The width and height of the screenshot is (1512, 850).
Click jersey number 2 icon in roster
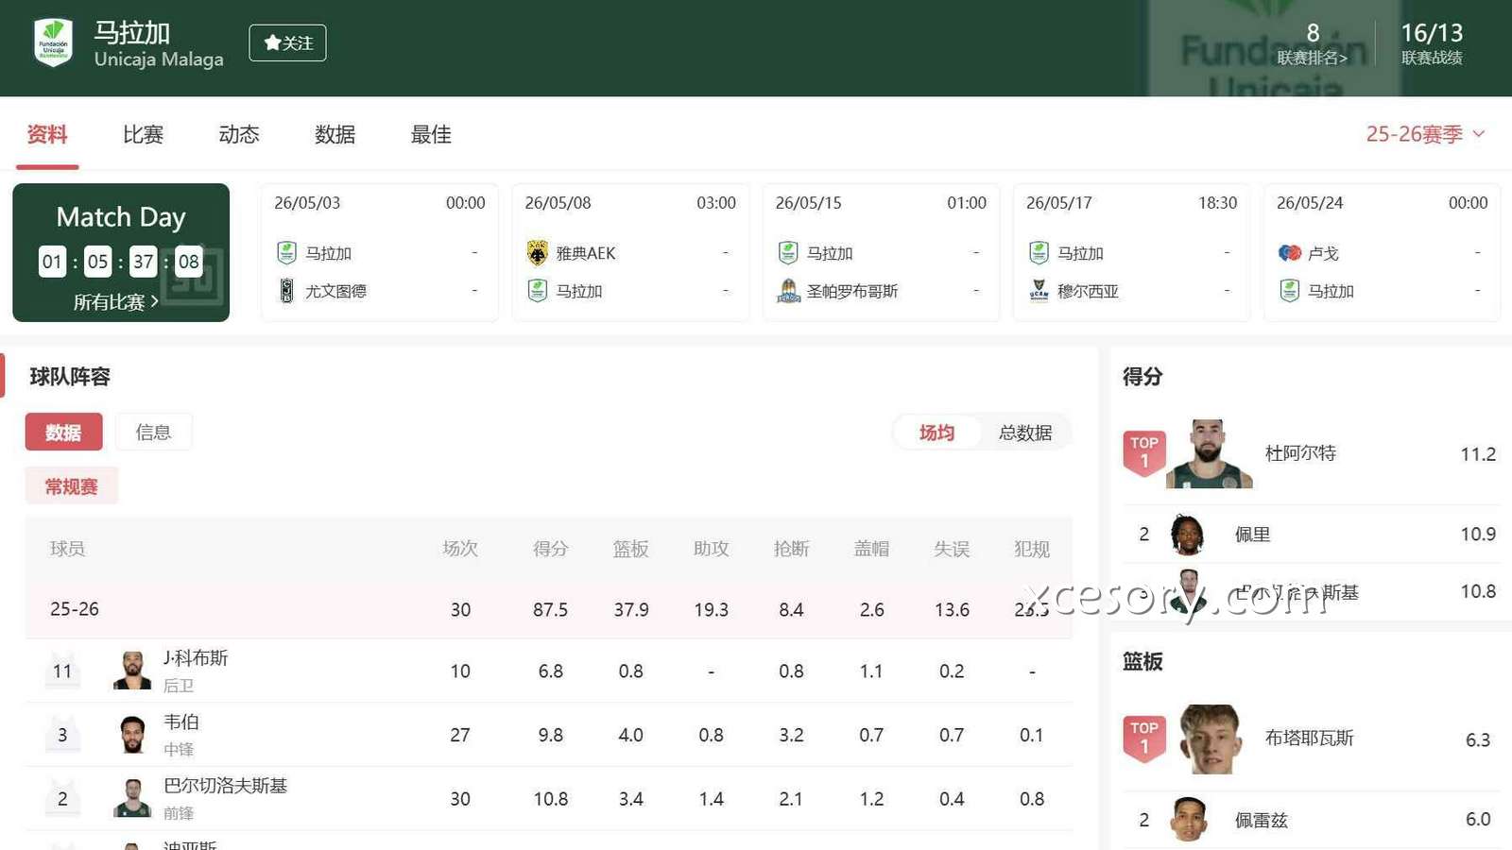[x=62, y=798]
